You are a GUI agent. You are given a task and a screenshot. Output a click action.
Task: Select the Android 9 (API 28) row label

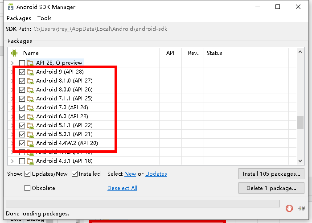[x=60, y=72]
